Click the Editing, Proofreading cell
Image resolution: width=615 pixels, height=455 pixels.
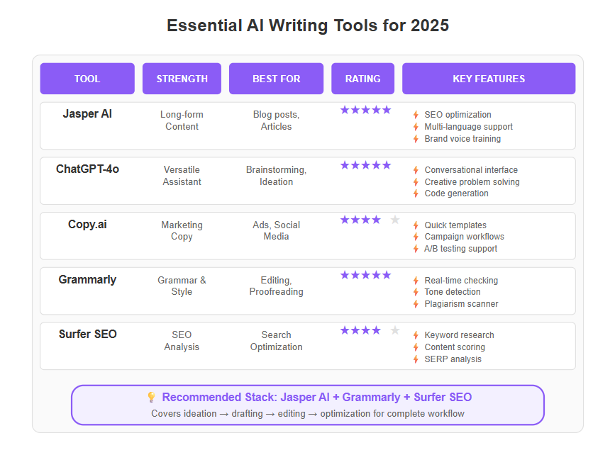(x=276, y=286)
